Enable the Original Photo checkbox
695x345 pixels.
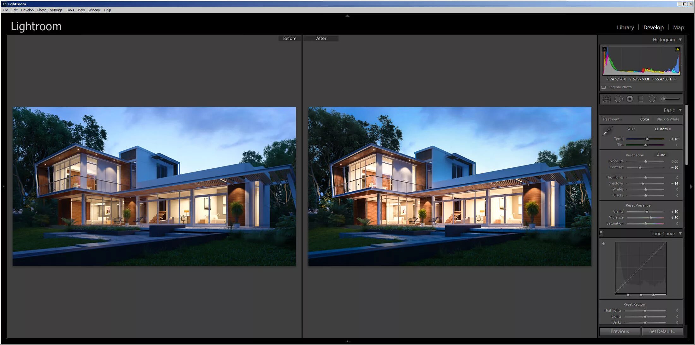(603, 87)
